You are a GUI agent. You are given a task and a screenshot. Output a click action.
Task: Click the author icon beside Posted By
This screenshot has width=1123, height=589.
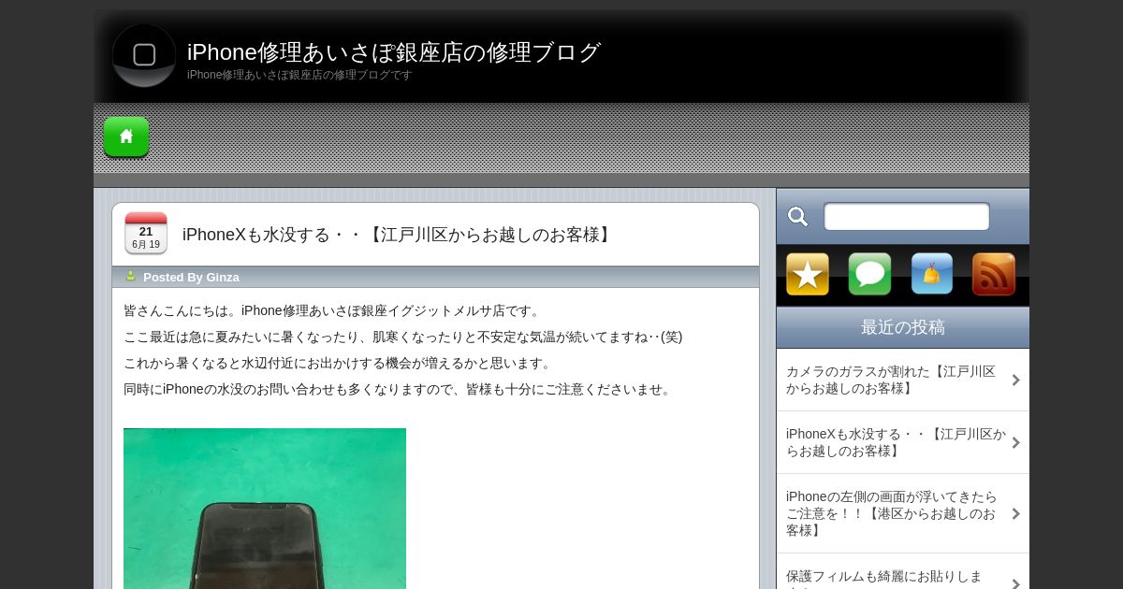coord(131,277)
